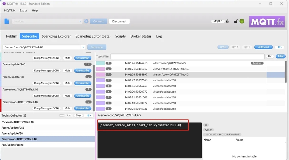Click the teal color swatch of message 1
This screenshot has height=160, width=289.
(100, 63)
